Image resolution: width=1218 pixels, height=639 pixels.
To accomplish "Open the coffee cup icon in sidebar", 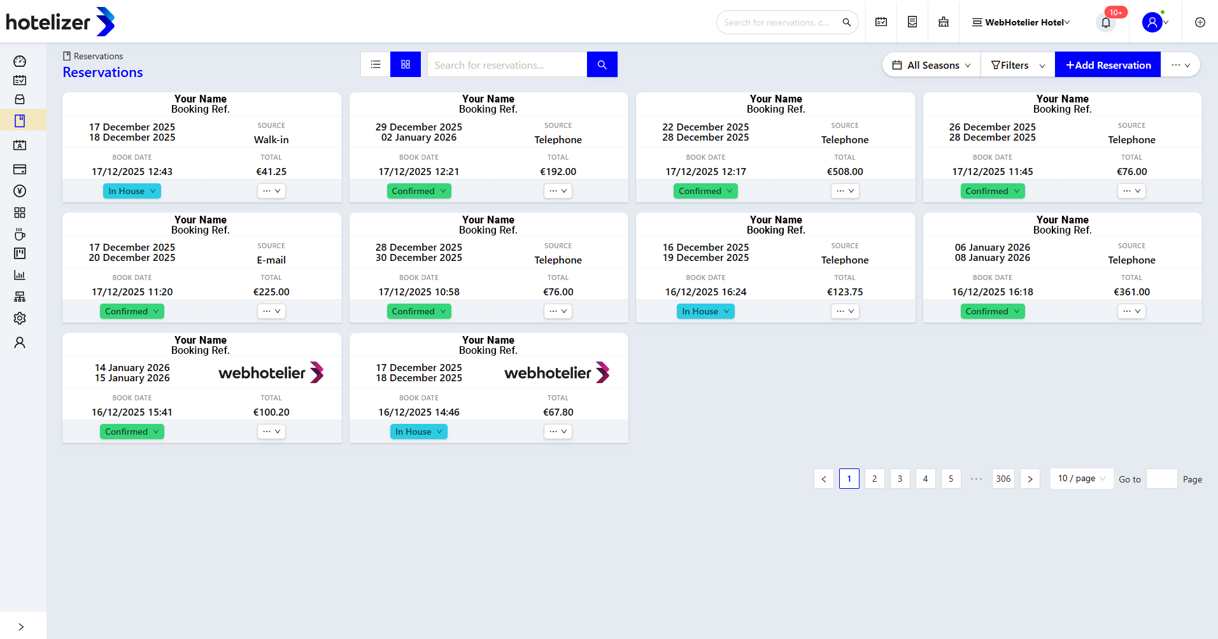I will (x=20, y=234).
